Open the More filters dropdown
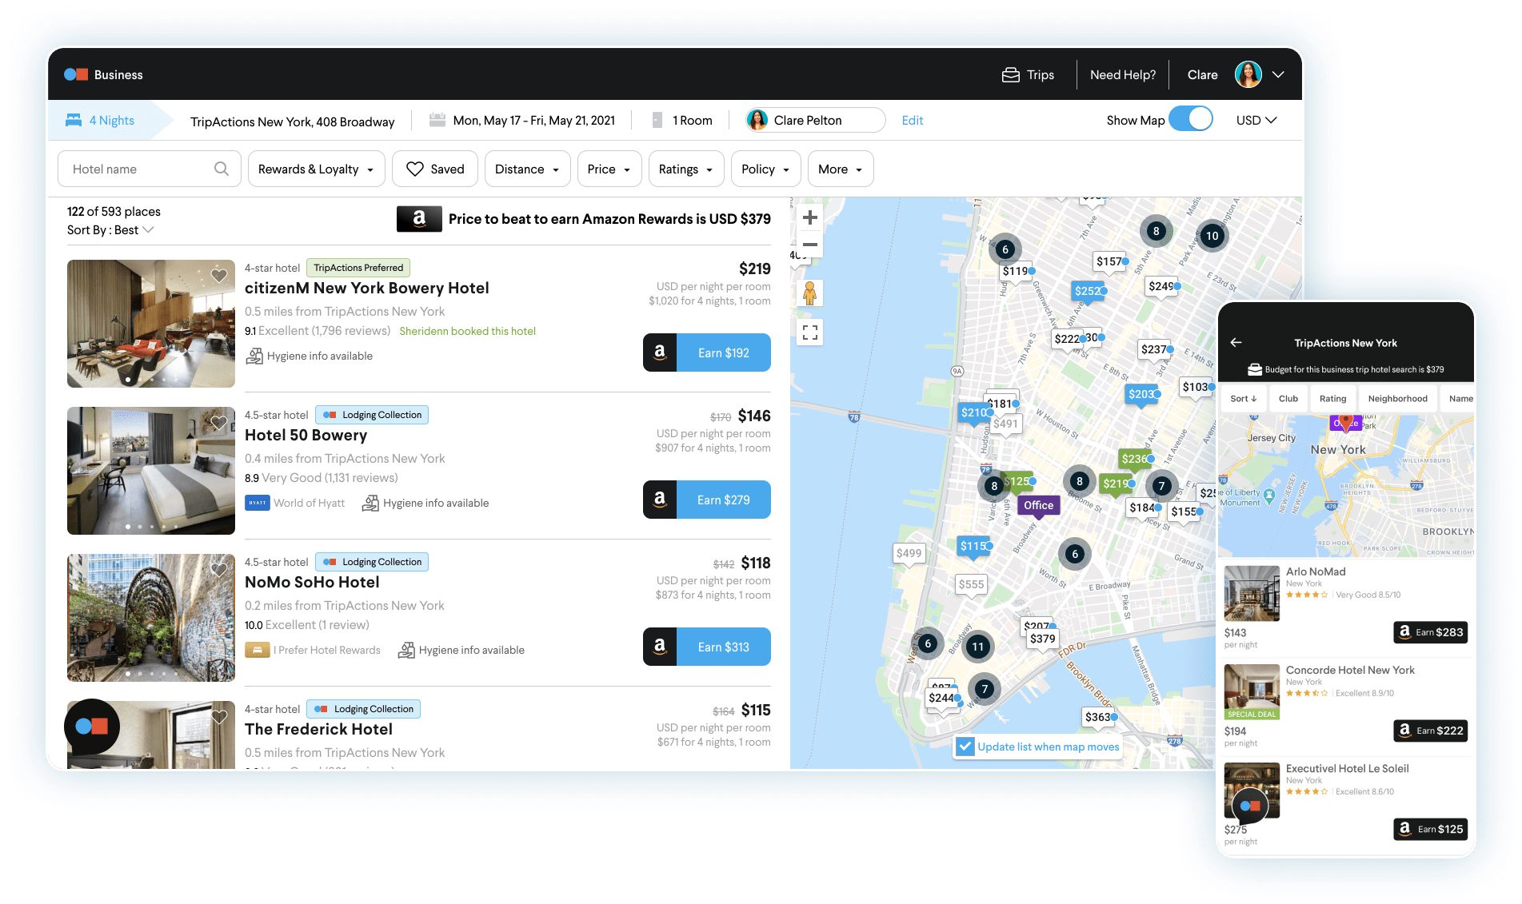This screenshot has height=904, width=1522. tap(840, 169)
